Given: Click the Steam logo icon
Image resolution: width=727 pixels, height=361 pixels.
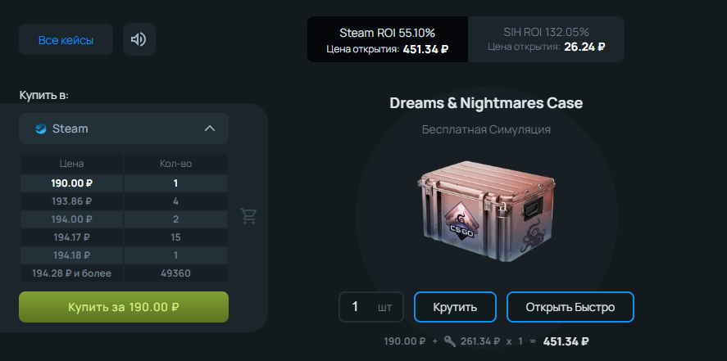Looking at the screenshot, I should 41,129.
